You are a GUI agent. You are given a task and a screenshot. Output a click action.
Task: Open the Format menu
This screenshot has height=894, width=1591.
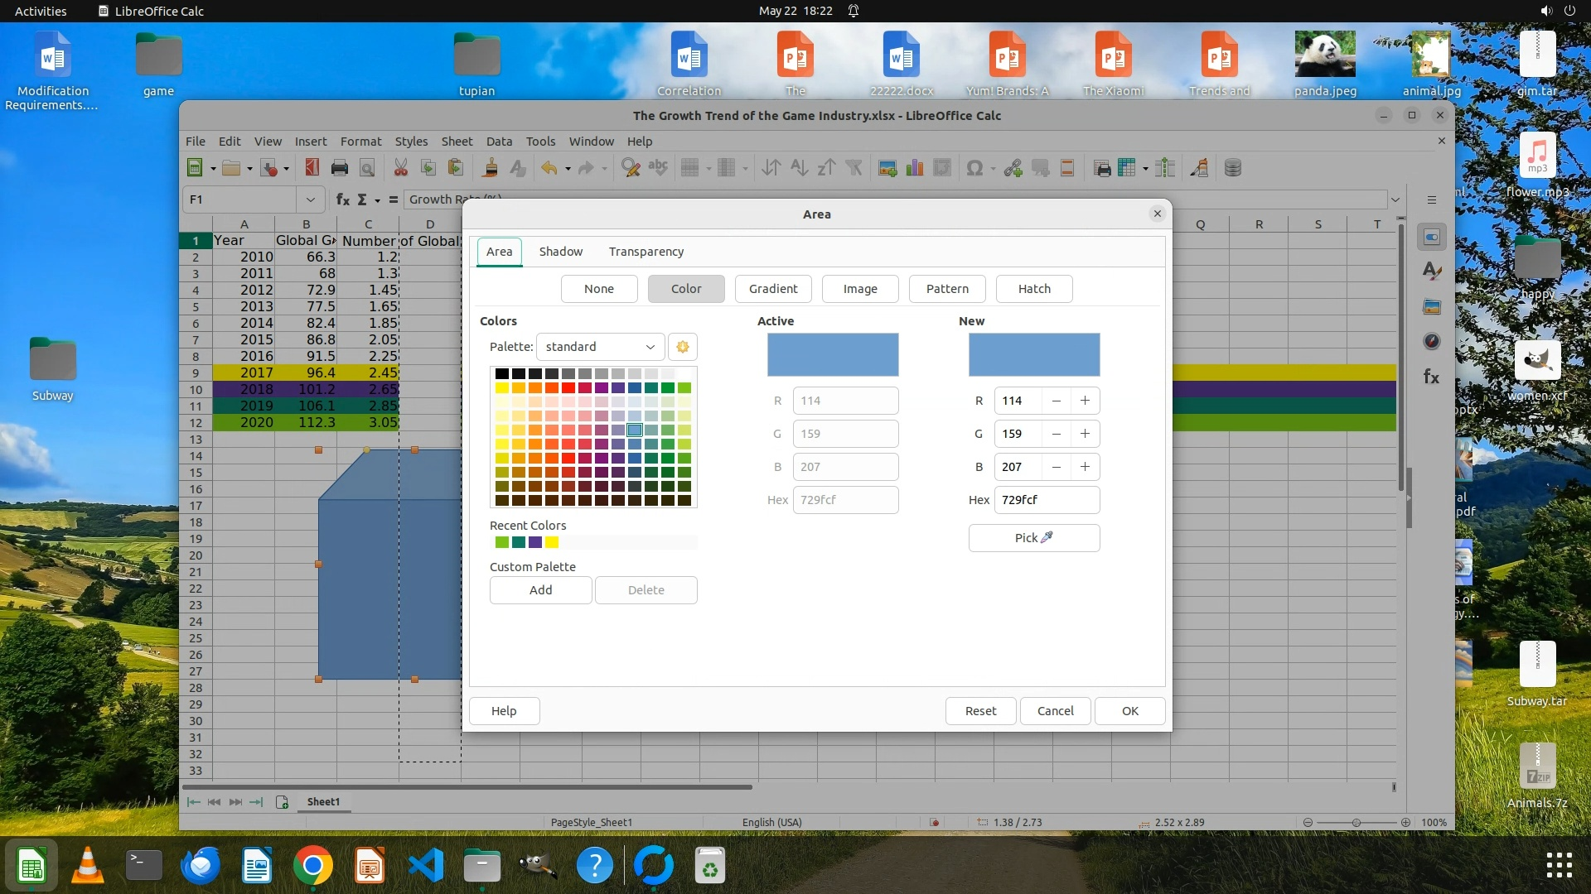point(360,142)
